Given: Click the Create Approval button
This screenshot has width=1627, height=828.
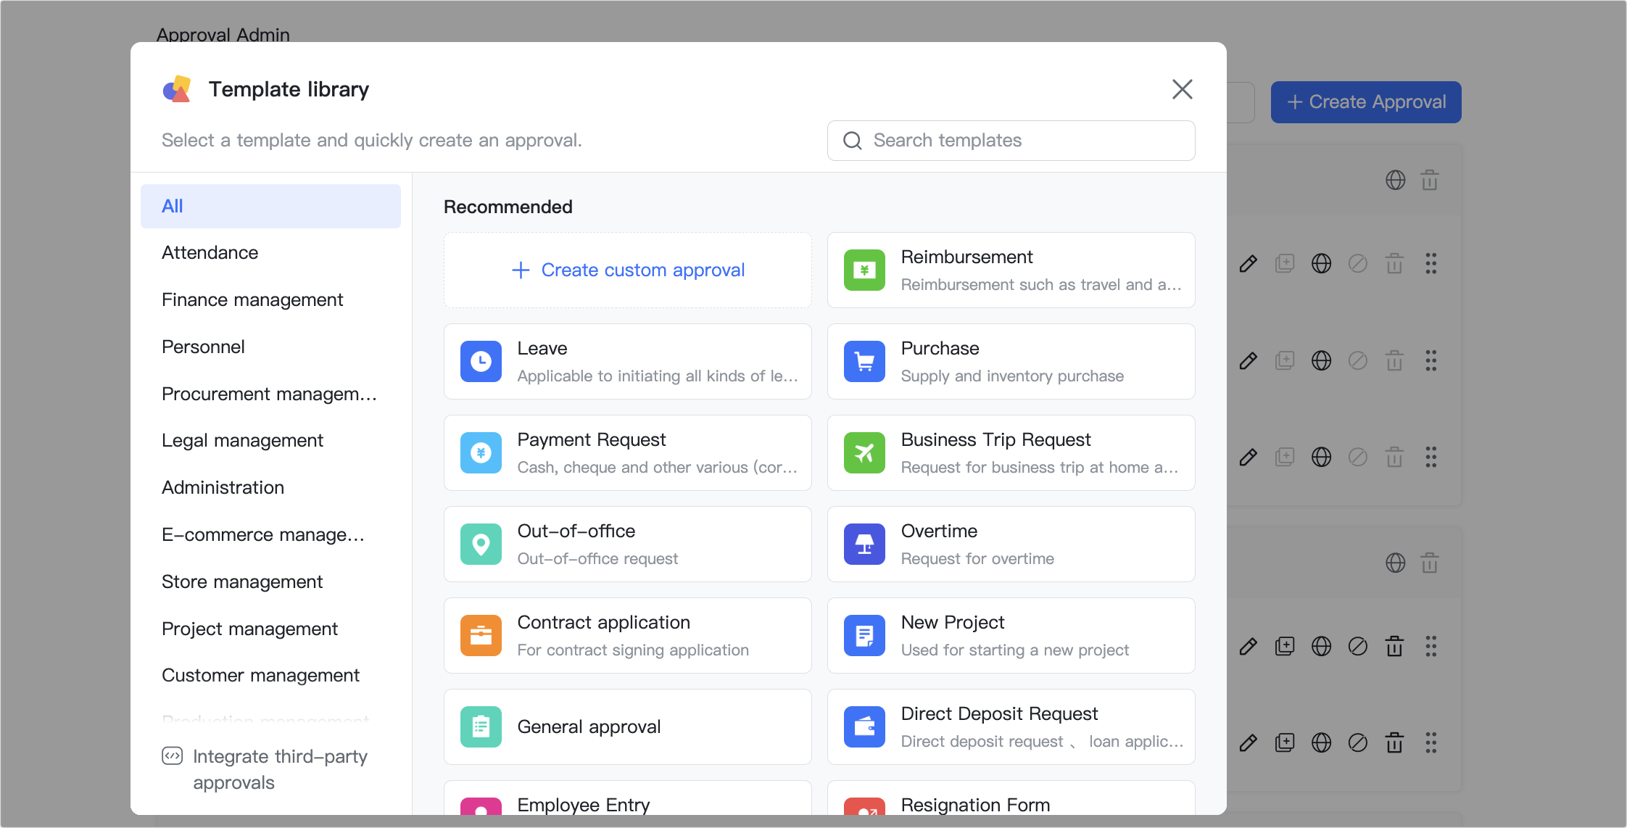Looking at the screenshot, I should pos(1365,102).
